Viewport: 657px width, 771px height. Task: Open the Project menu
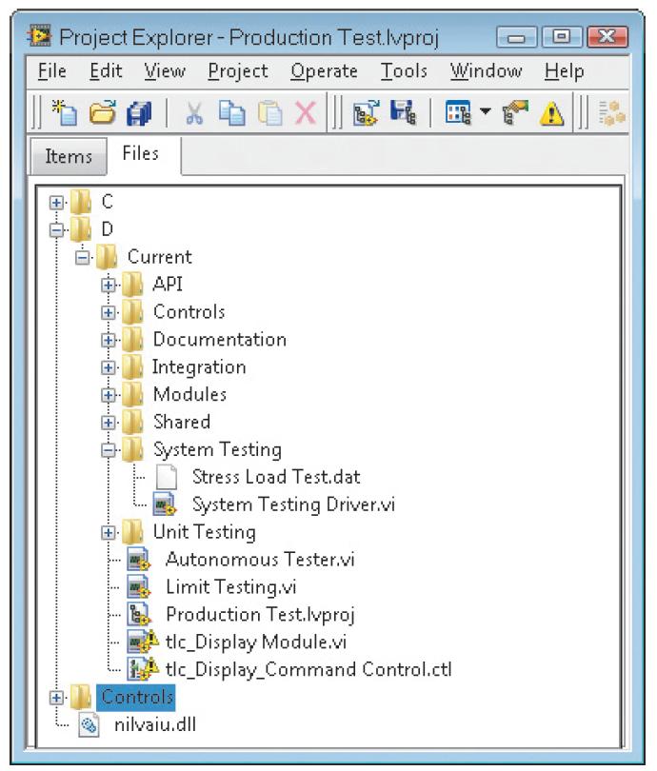pos(238,72)
